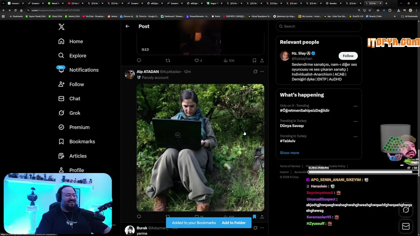View analytics showing 106 views

point(229,60)
